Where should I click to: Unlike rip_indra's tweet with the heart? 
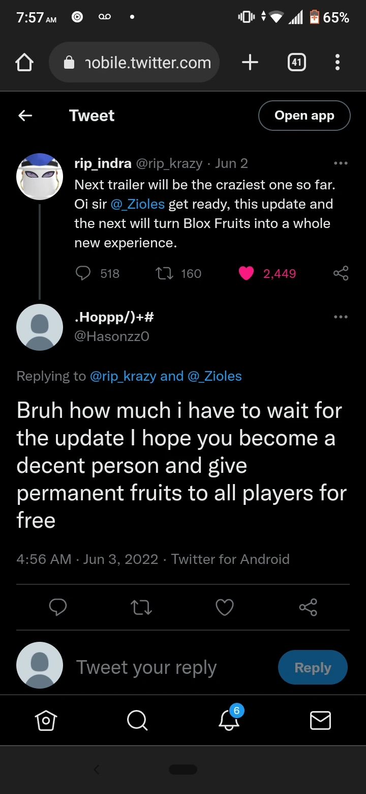point(247,273)
